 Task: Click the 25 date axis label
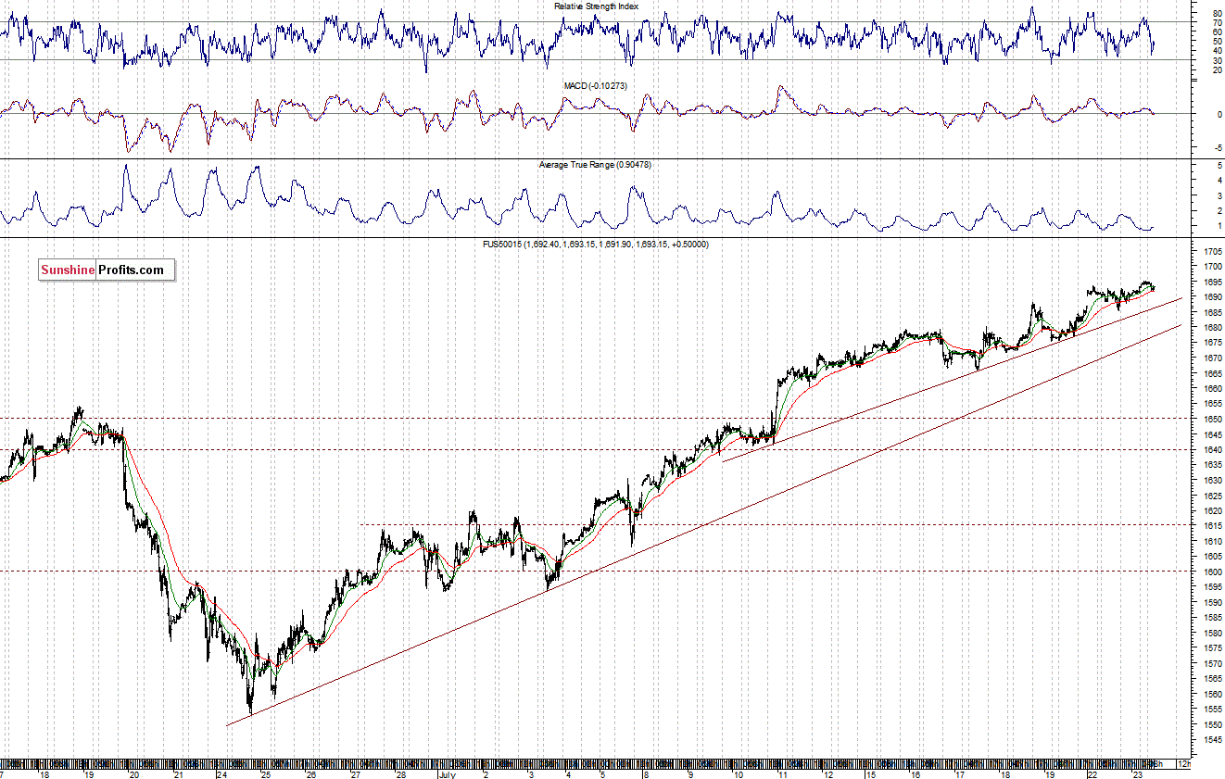265,774
